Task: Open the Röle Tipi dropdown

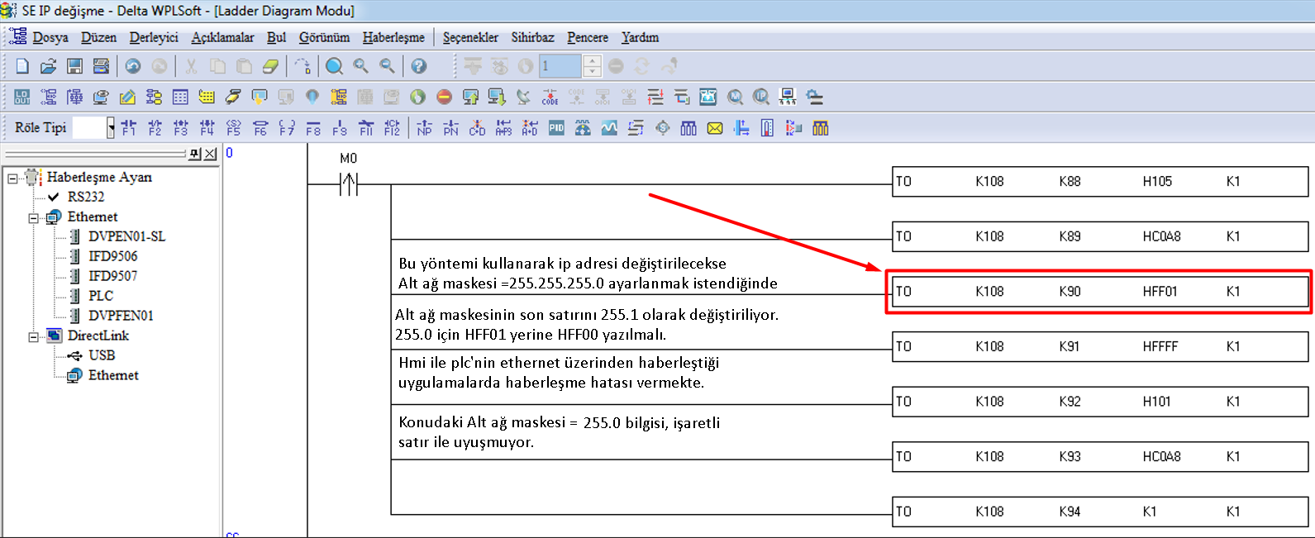Action: (111, 128)
